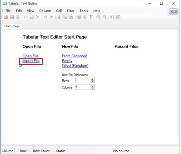Click the Recent Files heading
Image resolution: width=181 pixels, height=154 pixels.
(127, 46)
